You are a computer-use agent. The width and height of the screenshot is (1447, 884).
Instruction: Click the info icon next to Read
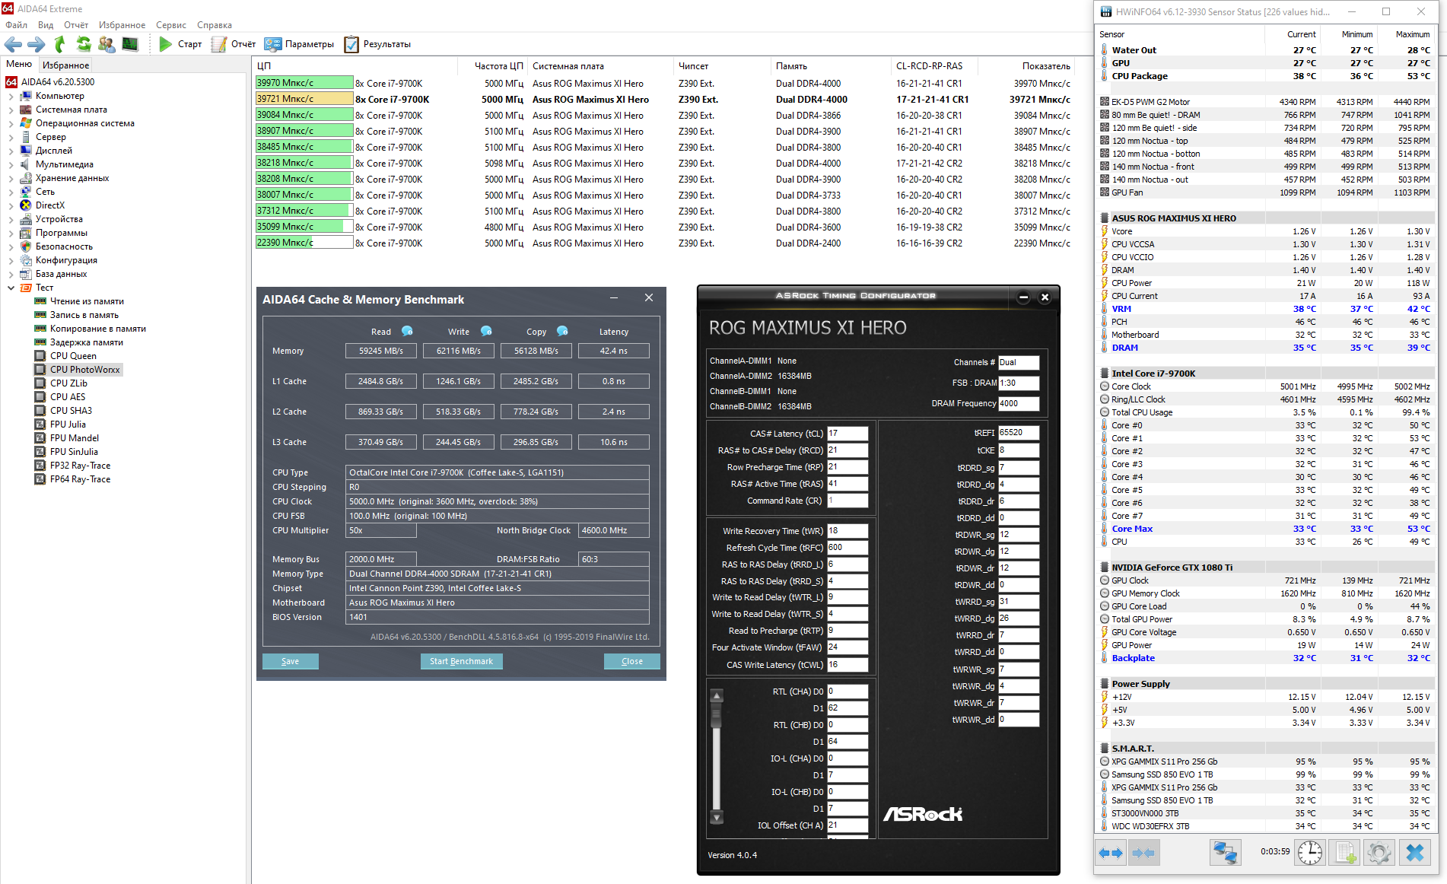[x=407, y=331]
